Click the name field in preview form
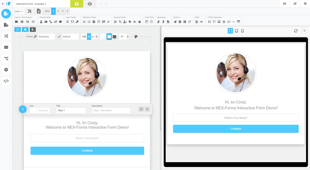This screenshot has width=310, height=170. click(x=236, y=118)
